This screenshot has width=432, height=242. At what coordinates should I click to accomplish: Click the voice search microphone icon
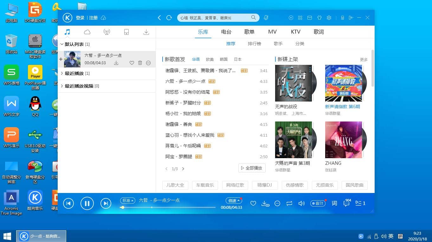[266, 18]
